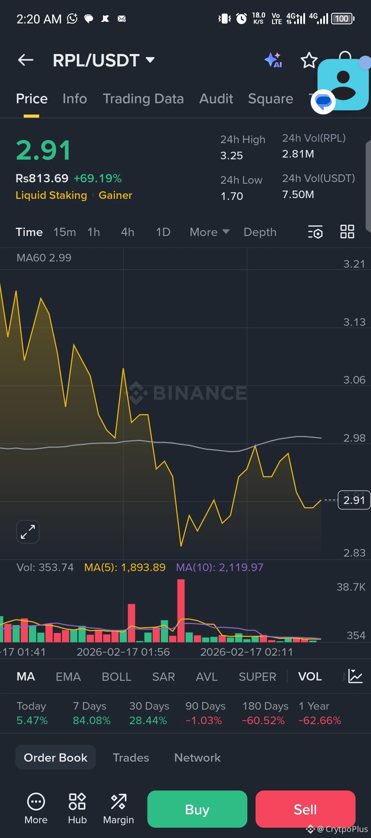This screenshot has width=371, height=838.
Task: Toggle the MA indicator
Action: 26,676
